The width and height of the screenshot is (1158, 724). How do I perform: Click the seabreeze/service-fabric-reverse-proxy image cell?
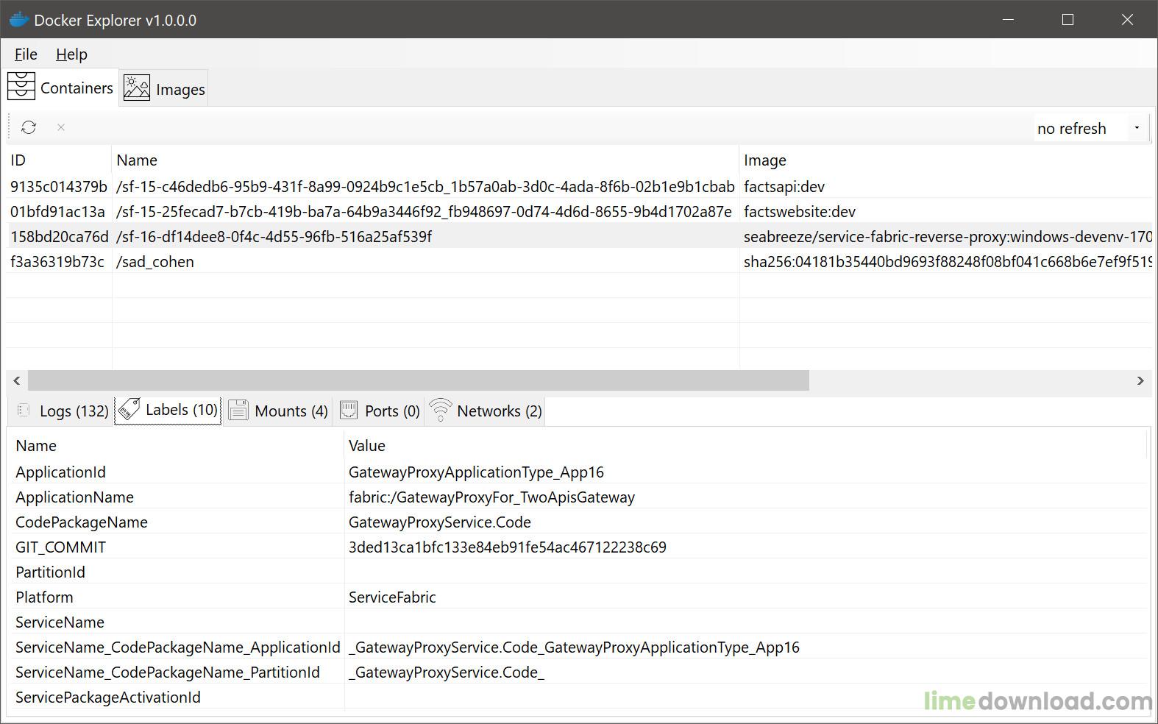coord(948,236)
